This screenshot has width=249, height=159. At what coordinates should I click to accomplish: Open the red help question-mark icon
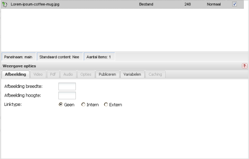[244, 66]
